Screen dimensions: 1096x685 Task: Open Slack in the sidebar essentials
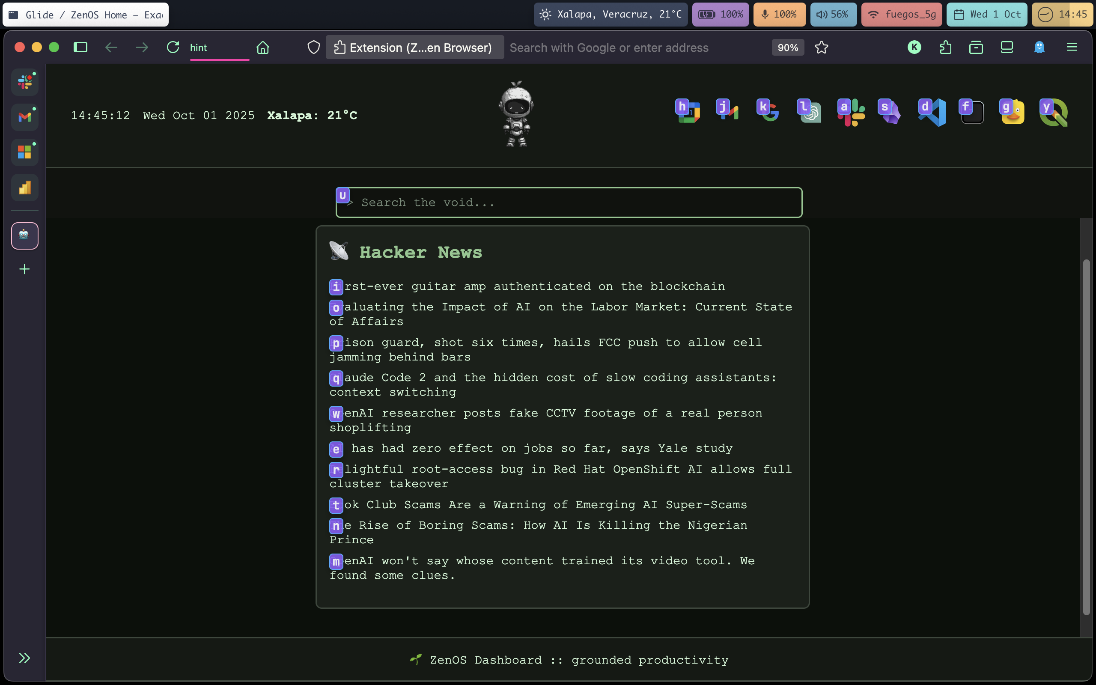(24, 83)
